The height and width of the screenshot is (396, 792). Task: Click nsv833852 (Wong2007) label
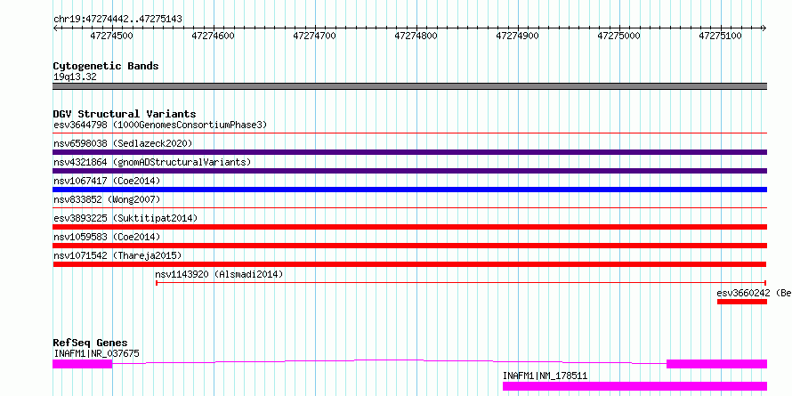pyautogui.click(x=107, y=199)
